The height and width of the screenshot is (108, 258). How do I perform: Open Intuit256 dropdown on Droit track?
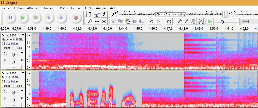click(x=15, y=73)
